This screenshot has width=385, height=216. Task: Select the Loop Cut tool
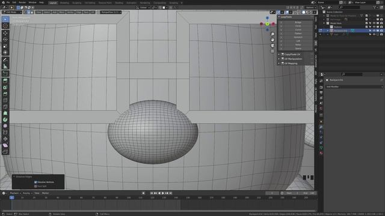tap(5, 100)
